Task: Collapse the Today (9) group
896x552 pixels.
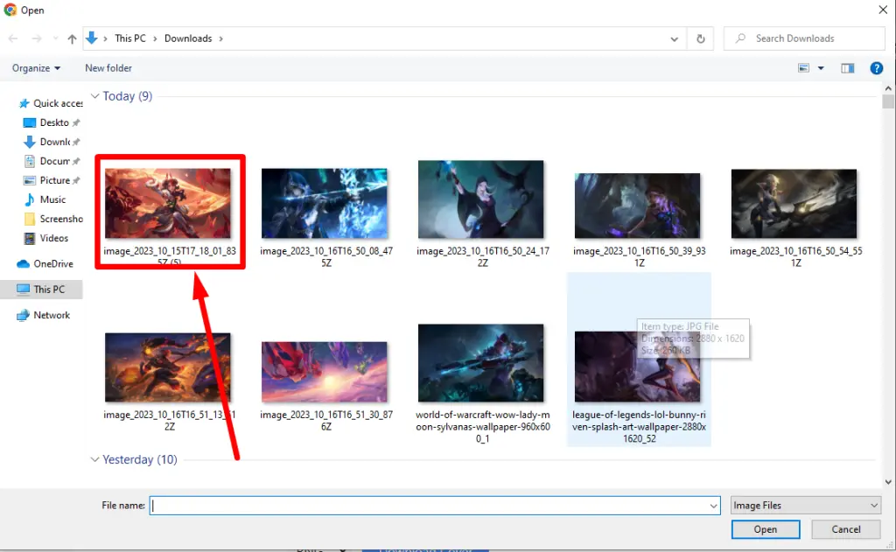Action: coord(94,96)
